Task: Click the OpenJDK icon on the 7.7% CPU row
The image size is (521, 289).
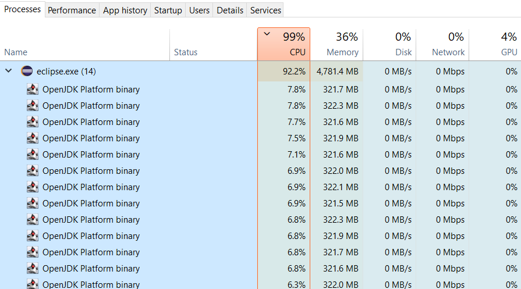Action: (33, 122)
